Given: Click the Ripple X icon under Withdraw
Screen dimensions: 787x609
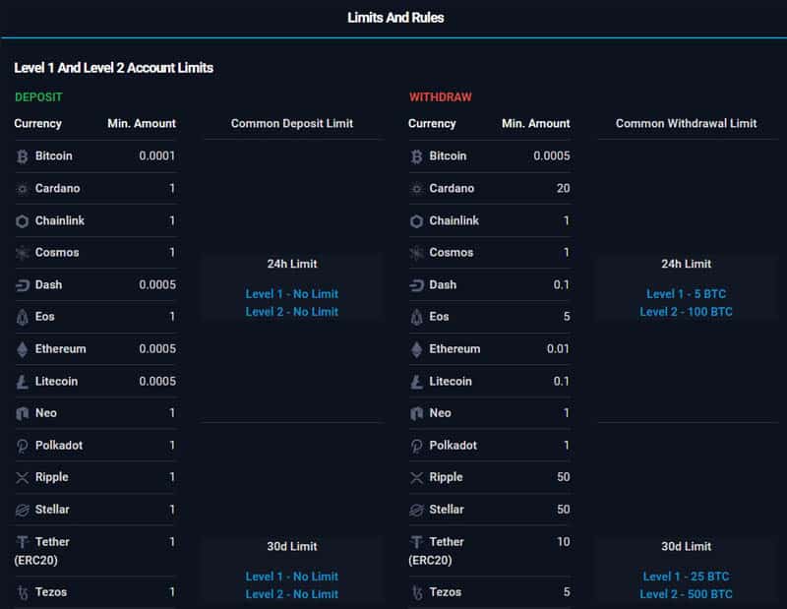Looking at the screenshot, I should point(416,478).
